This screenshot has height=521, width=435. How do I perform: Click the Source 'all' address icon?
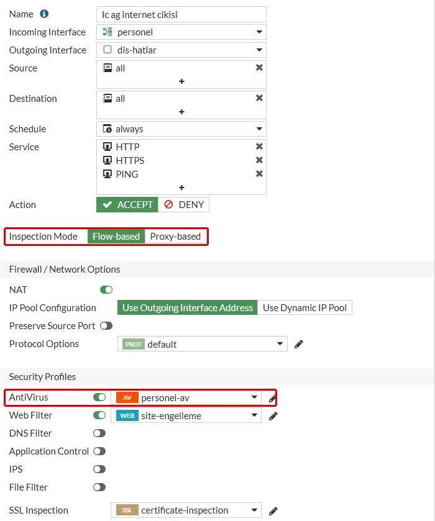click(x=107, y=68)
